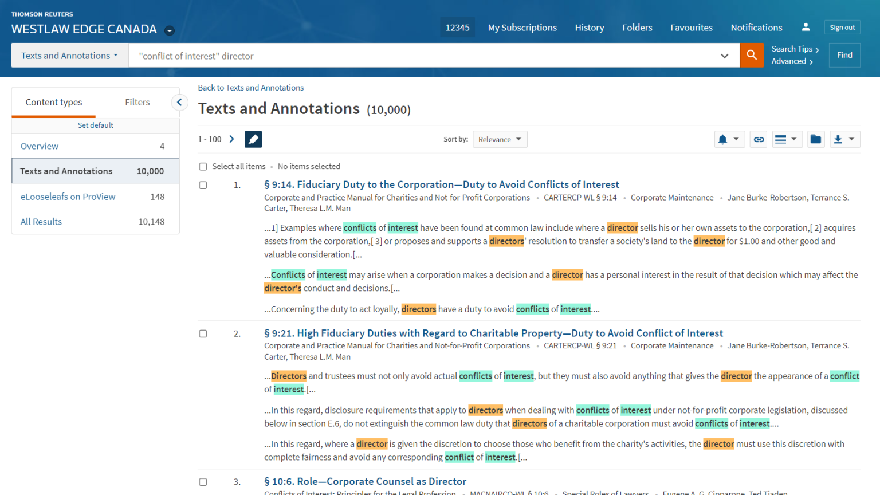Open the Sort by Relevance dropdown
This screenshot has height=495, width=880.
pos(500,139)
